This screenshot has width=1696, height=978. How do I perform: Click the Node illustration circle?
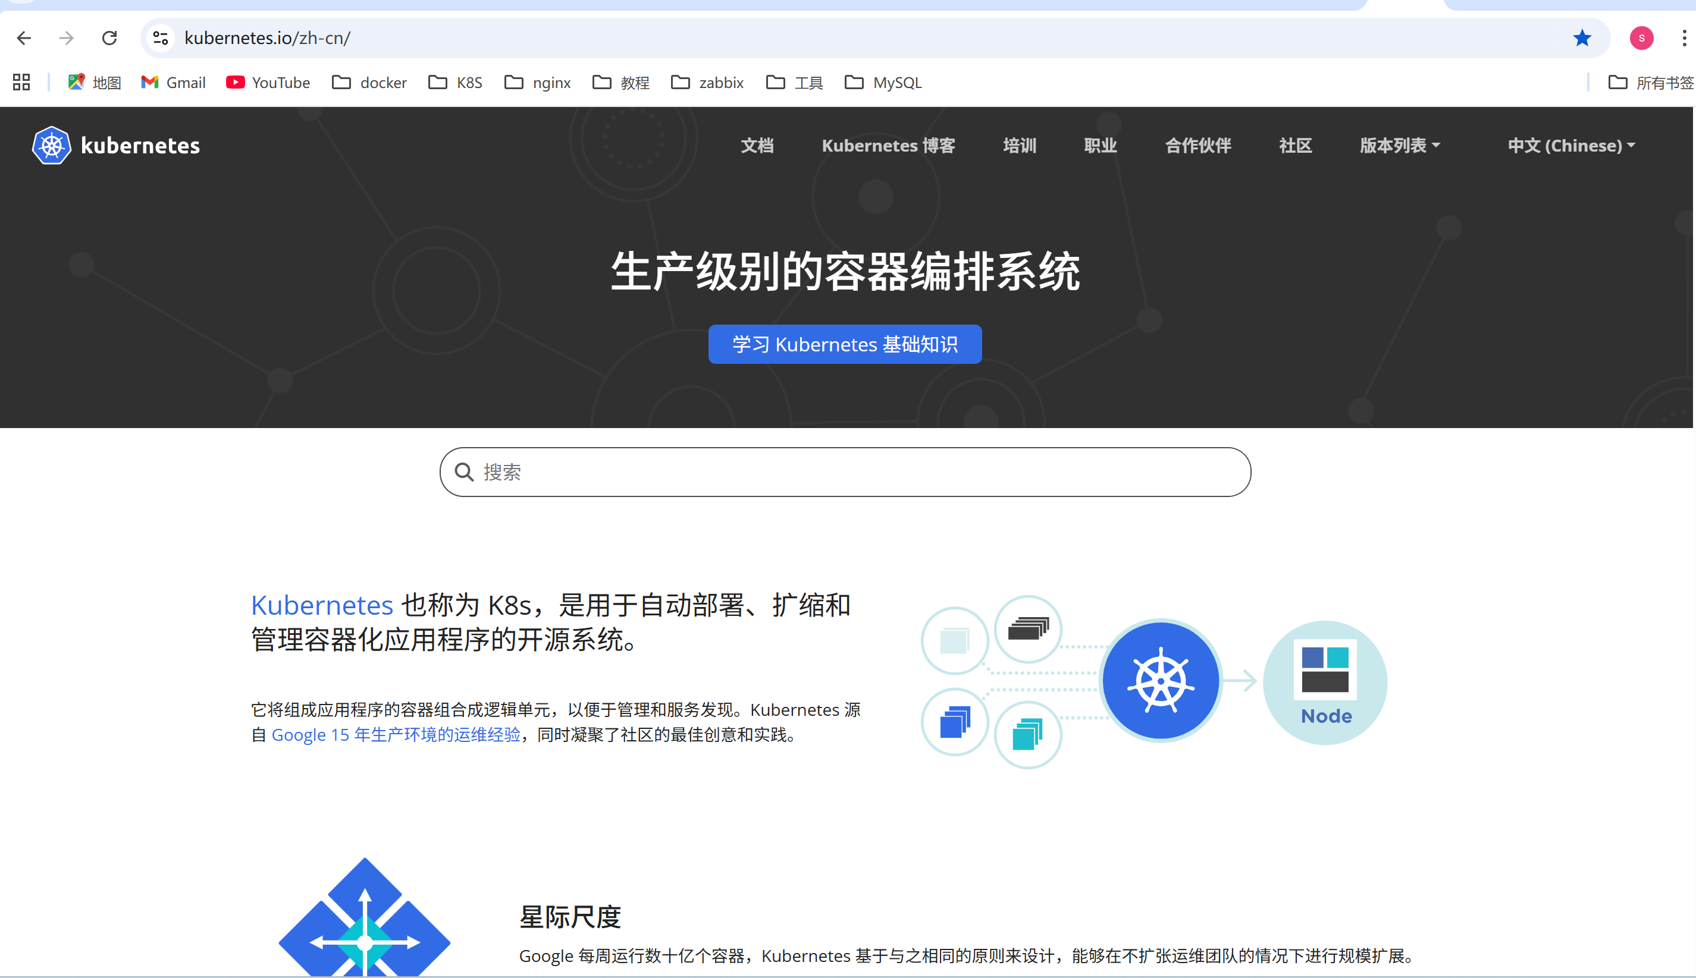click(x=1325, y=683)
